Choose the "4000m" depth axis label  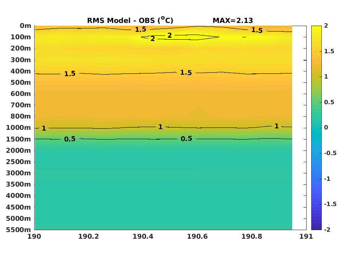point(19,196)
